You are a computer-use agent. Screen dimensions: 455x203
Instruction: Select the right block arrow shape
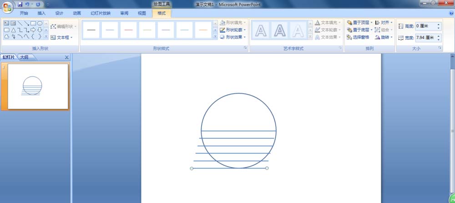click(33, 30)
